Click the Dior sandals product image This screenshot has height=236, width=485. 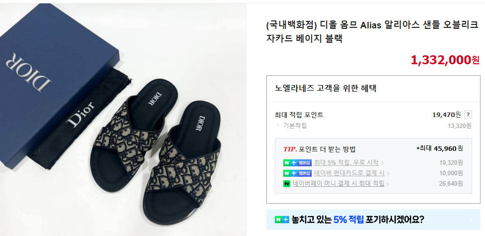coord(123,119)
